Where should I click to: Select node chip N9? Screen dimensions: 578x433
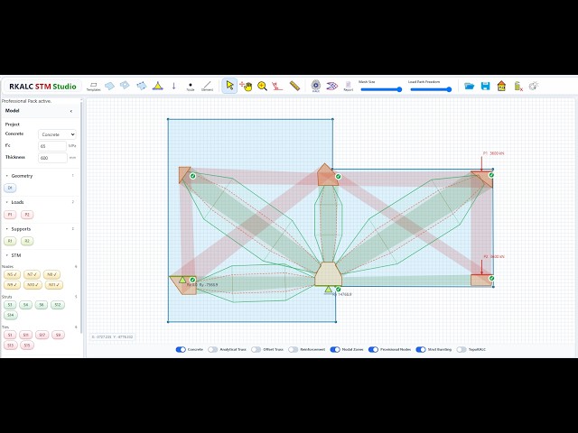(12, 285)
